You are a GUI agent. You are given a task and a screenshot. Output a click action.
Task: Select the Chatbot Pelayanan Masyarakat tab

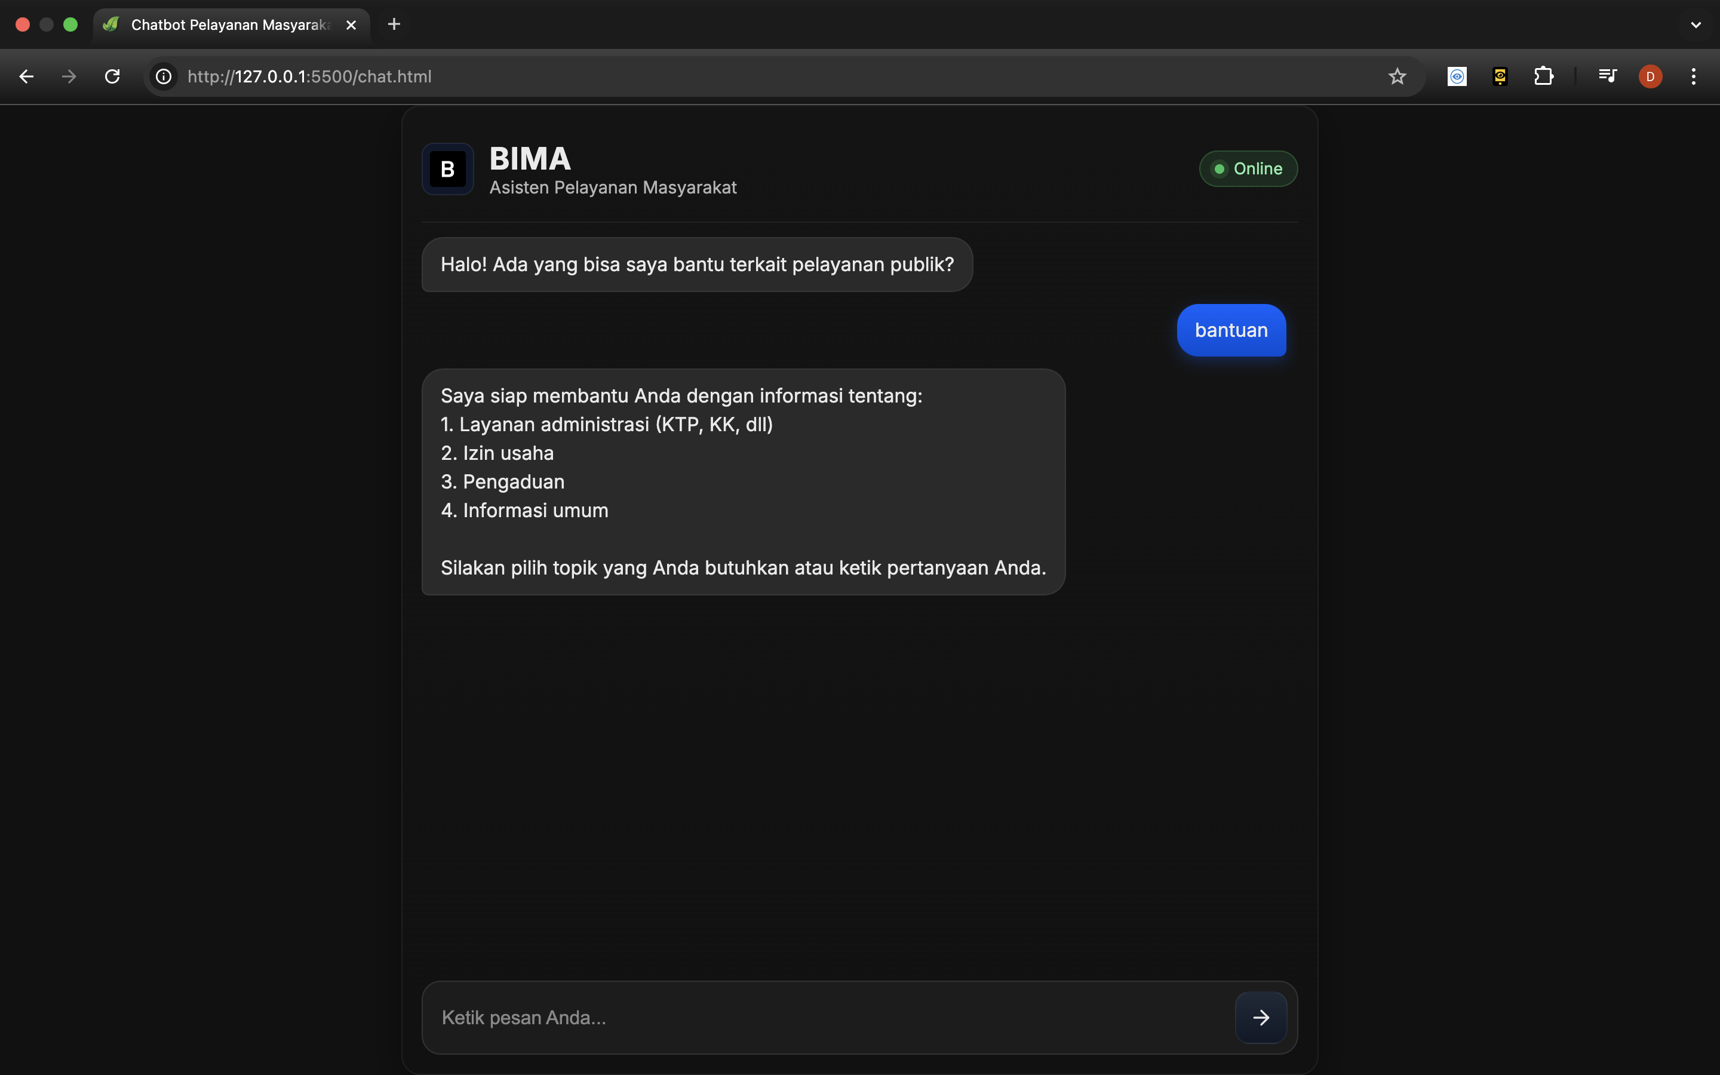229,25
